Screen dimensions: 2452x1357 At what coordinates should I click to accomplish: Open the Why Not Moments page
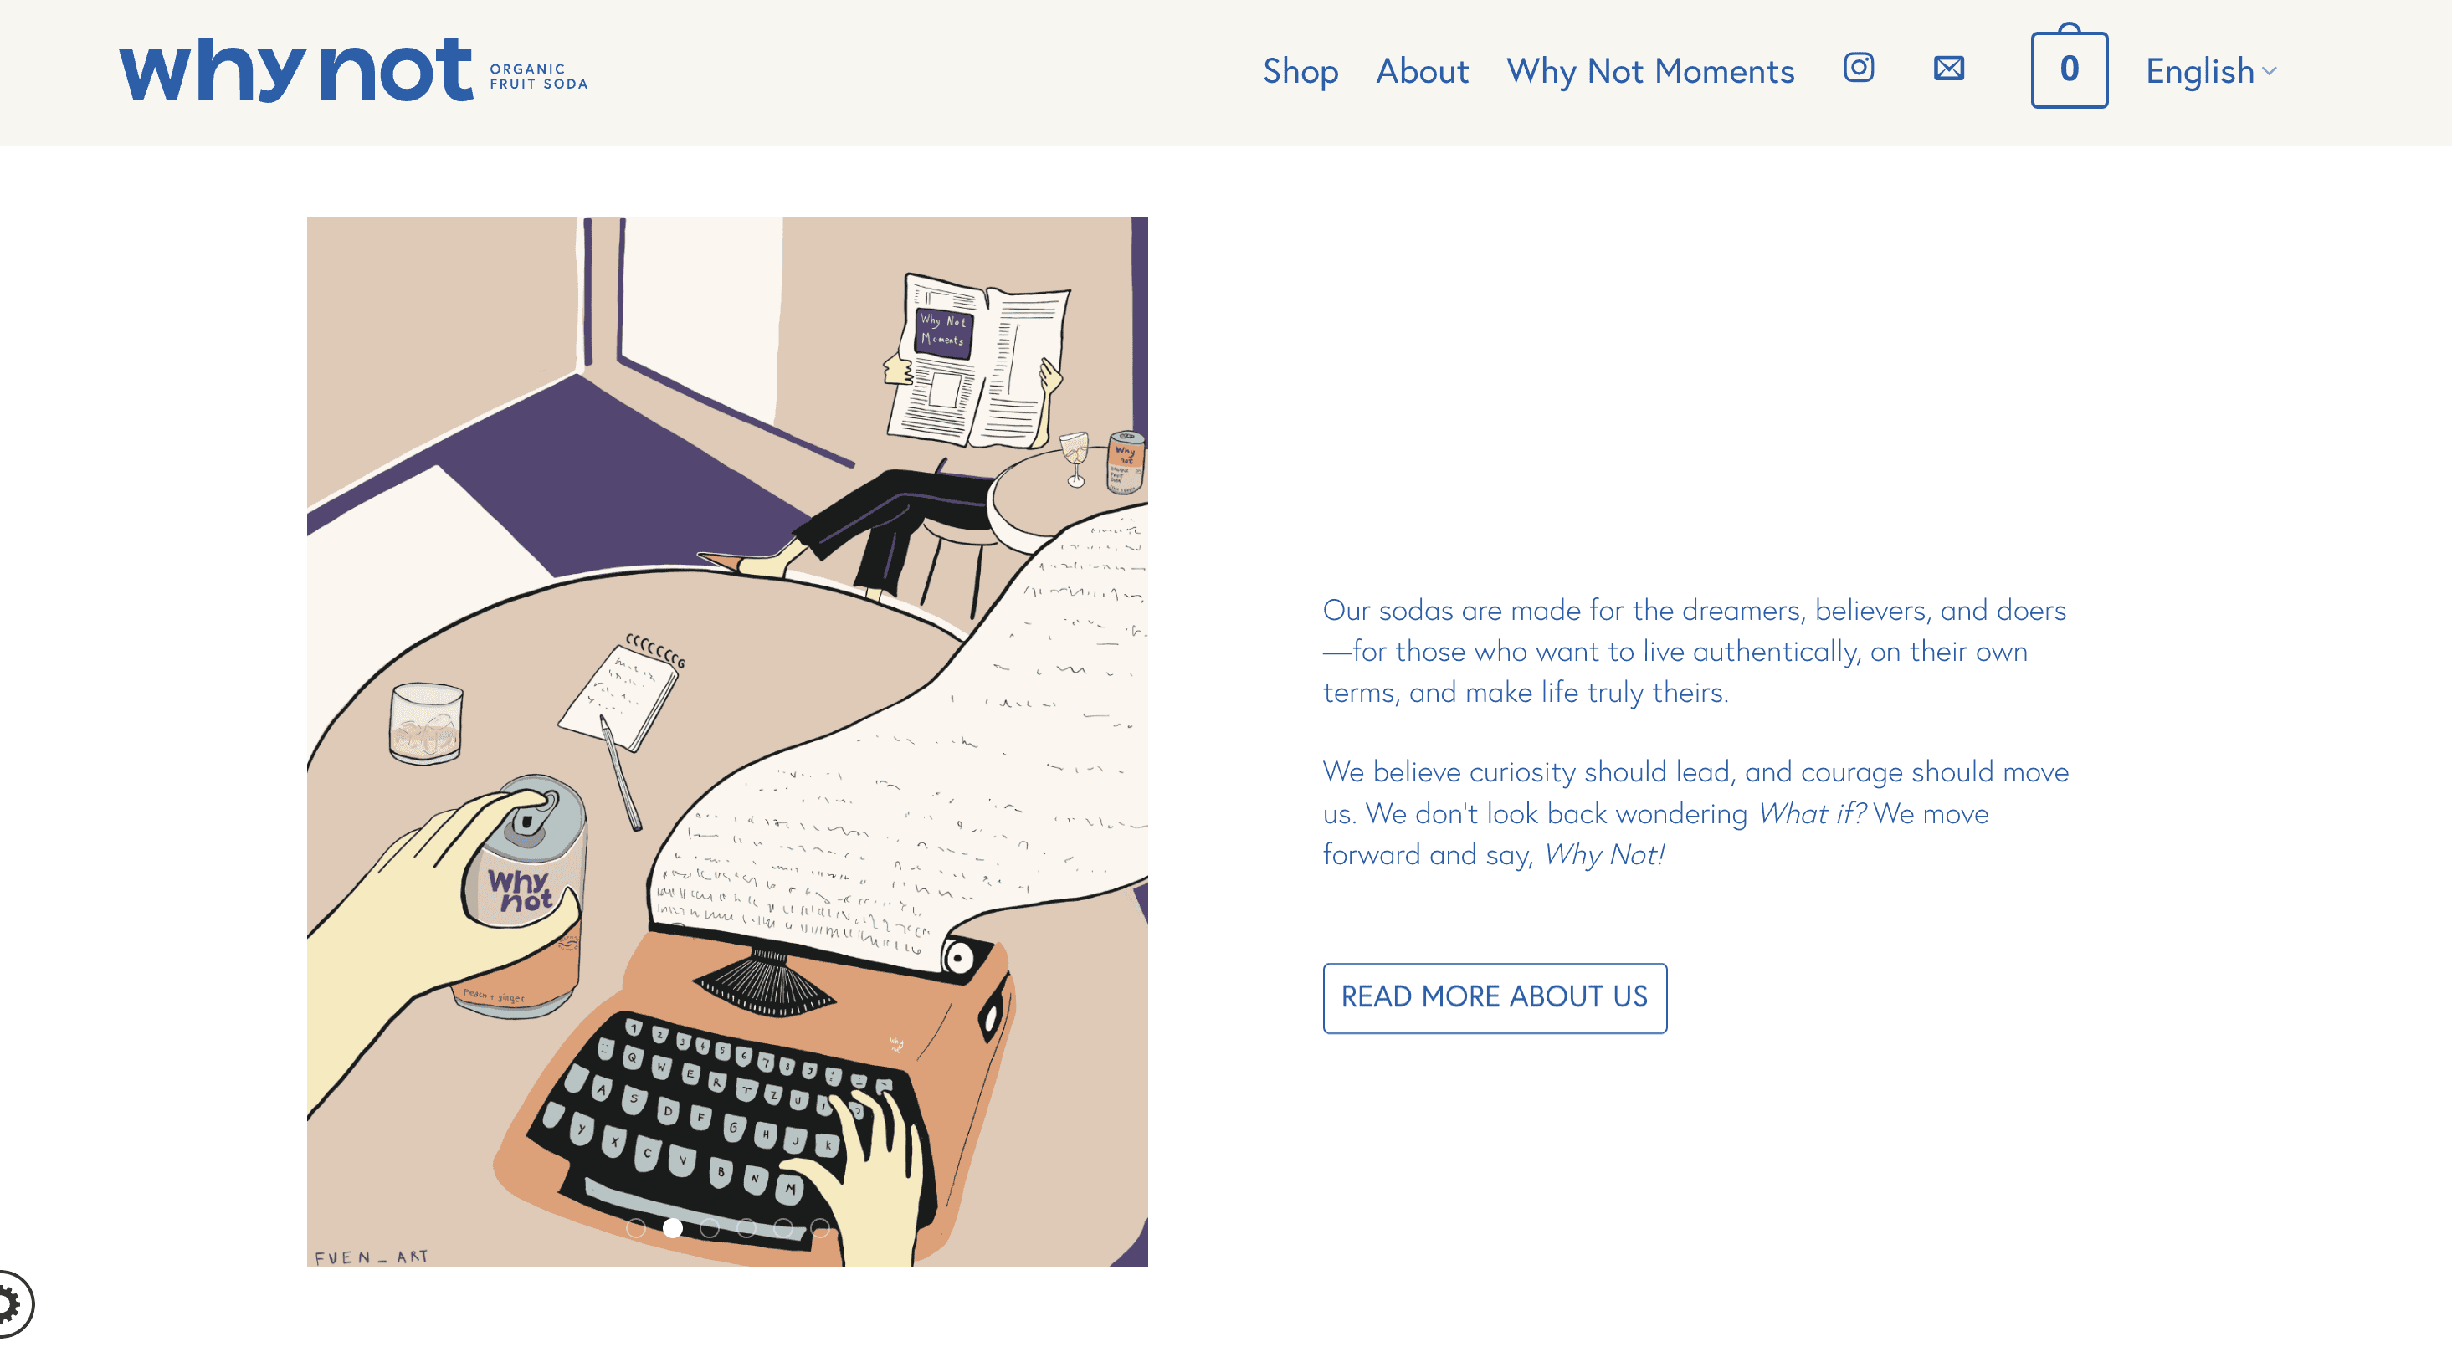(x=1650, y=71)
